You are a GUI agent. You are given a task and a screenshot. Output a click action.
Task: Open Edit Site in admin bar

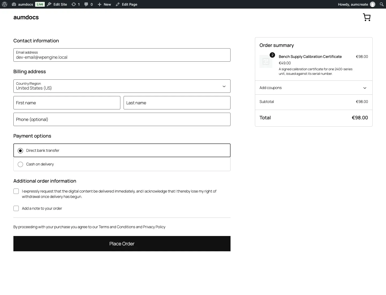click(57, 4)
